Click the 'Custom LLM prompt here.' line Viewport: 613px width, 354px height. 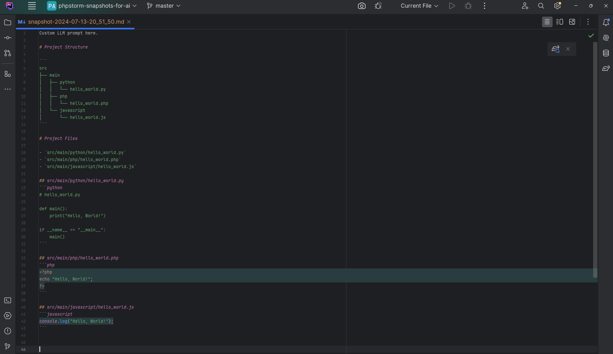pyautogui.click(x=68, y=33)
